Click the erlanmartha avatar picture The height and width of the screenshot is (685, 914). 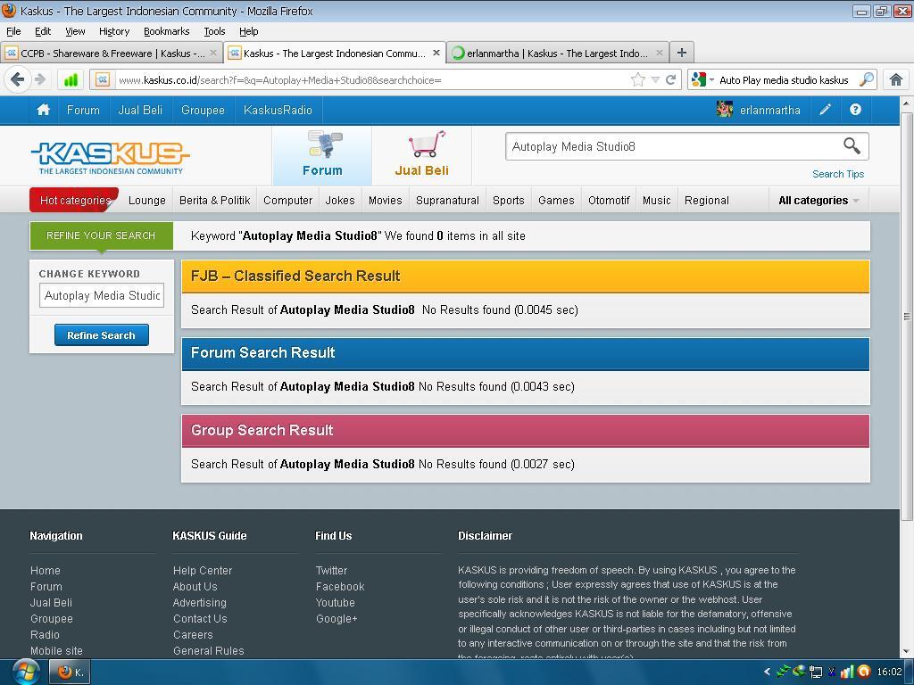click(725, 110)
